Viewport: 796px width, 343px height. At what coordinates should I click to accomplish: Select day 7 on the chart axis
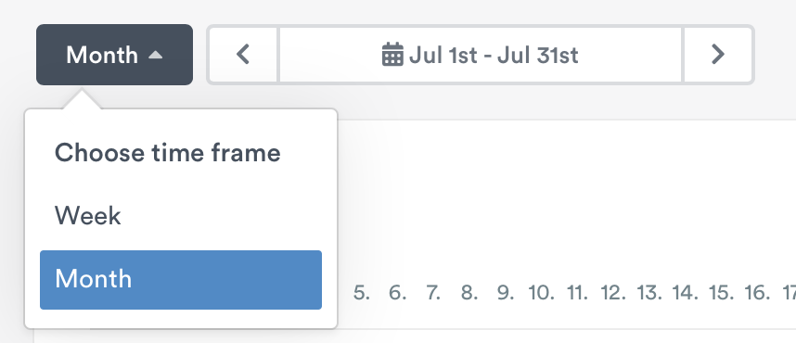432,293
